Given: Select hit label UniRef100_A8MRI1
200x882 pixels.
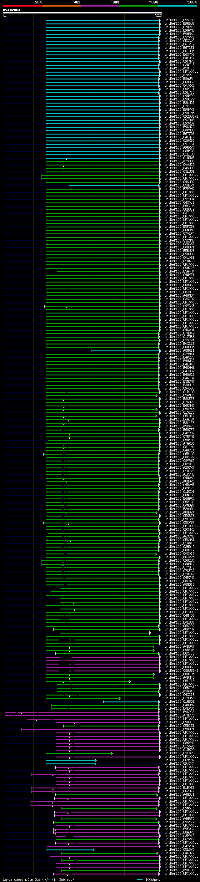Looking at the screenshot, I should pyautogui.click(x=179, y=351).
